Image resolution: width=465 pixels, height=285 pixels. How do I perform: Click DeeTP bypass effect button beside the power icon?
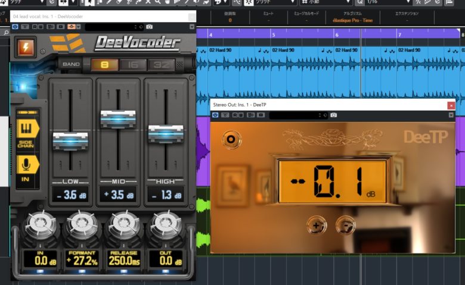click(225, 115)
